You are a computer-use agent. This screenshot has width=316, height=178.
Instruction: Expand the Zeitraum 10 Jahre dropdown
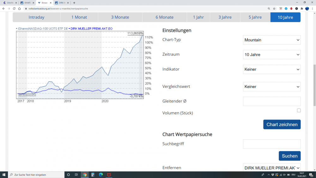tap(272, 55)
